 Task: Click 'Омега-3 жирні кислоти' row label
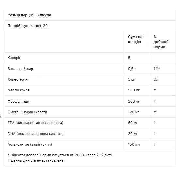[27, 112]
